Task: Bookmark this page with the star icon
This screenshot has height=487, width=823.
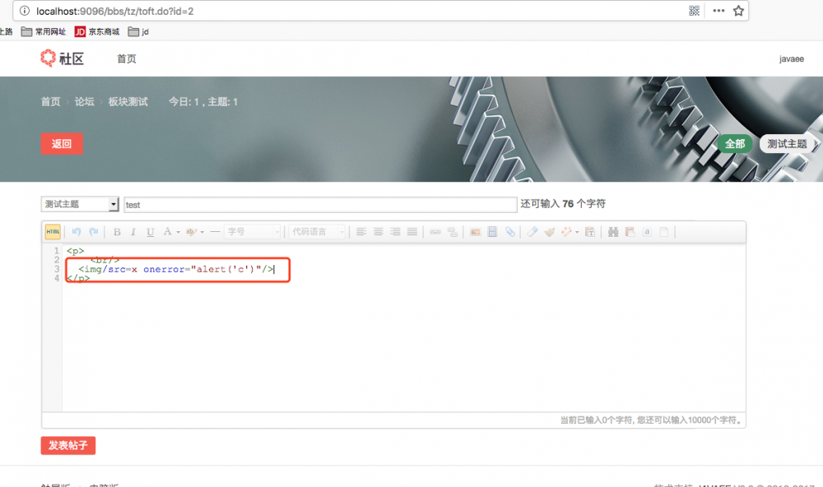Action: (738, 11)
